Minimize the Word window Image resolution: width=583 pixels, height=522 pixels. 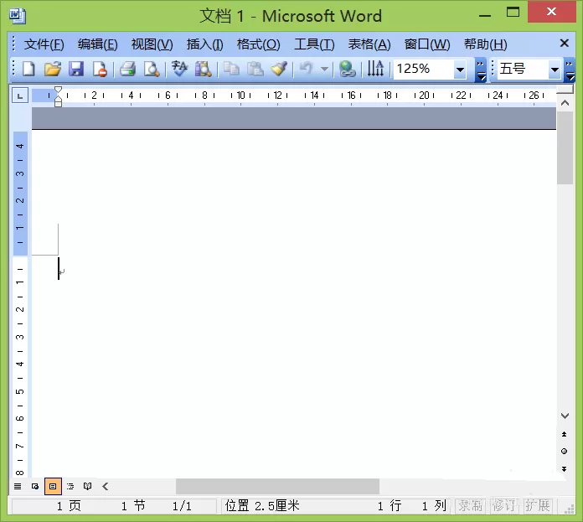point(485,15)
